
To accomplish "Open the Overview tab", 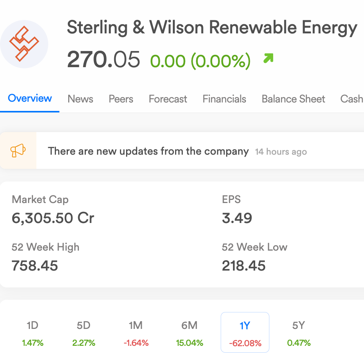I will pyautogui.click(x=30, y=99).
